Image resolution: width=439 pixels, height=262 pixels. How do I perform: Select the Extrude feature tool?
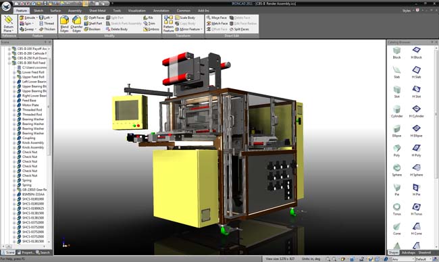pos(28,18)
